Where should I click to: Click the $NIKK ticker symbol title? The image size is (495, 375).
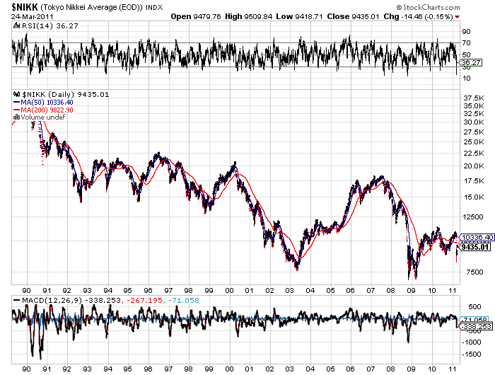pos(25,7)
